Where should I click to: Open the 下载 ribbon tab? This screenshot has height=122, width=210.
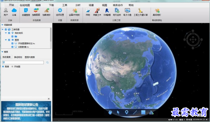pos(51,5)
